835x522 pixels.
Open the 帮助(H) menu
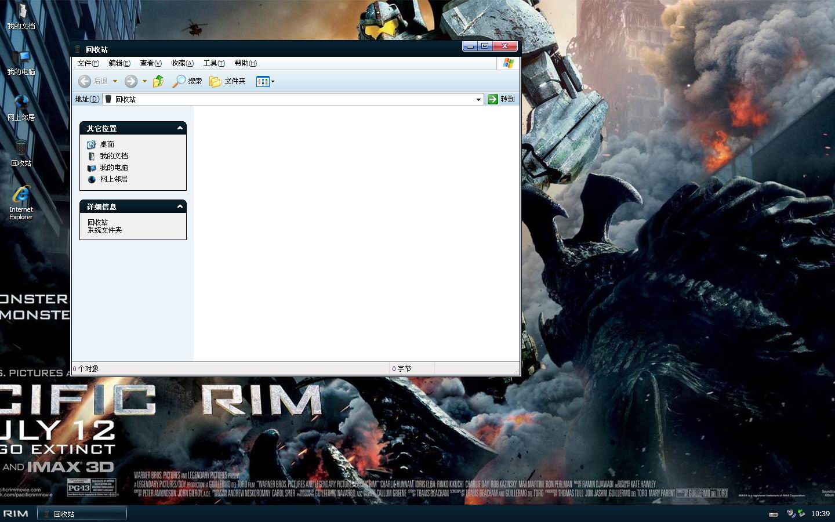tap(245, 63)
